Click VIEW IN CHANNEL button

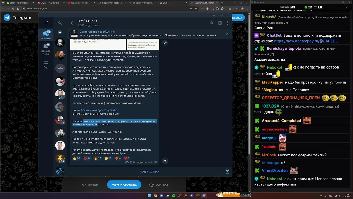tap(124, 185)
